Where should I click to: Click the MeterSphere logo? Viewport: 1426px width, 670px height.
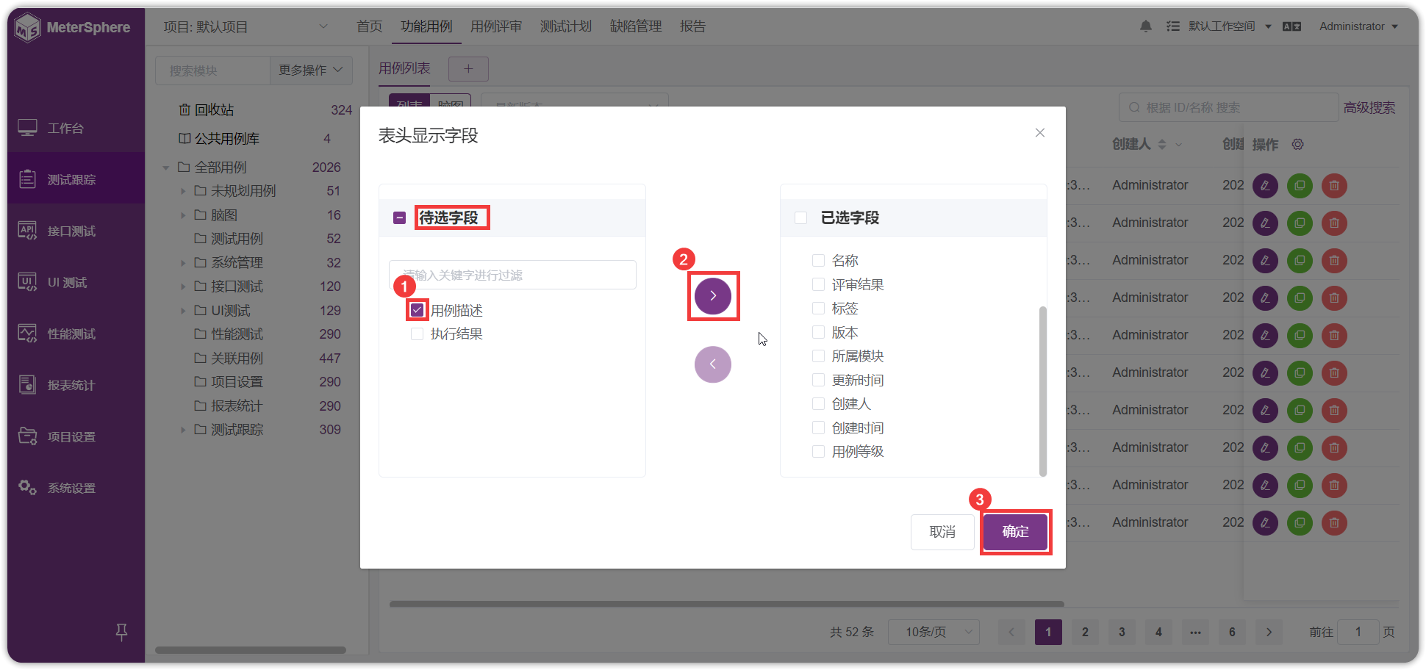click(72, 28)
